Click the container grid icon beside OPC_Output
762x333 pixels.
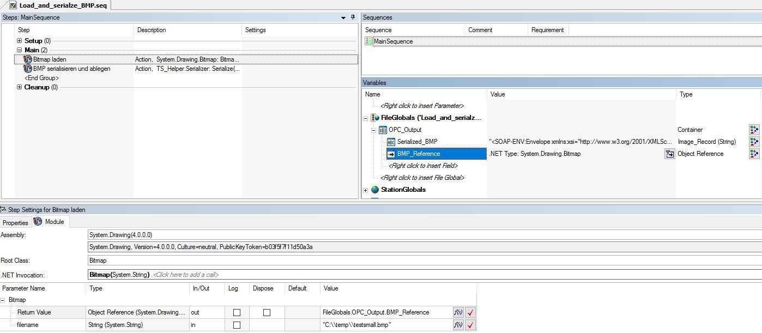click(x=382, y=130)
